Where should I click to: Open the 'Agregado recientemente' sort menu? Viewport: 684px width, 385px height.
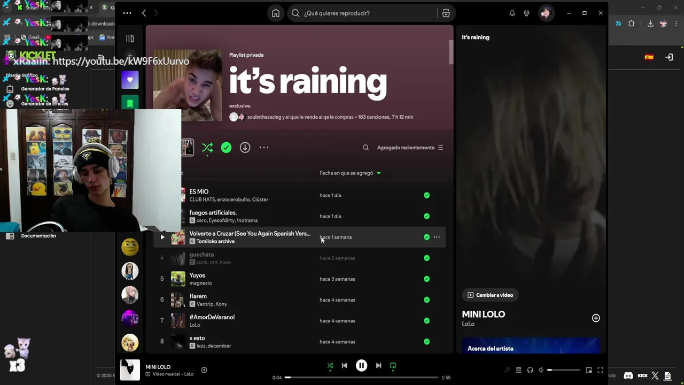410,148
